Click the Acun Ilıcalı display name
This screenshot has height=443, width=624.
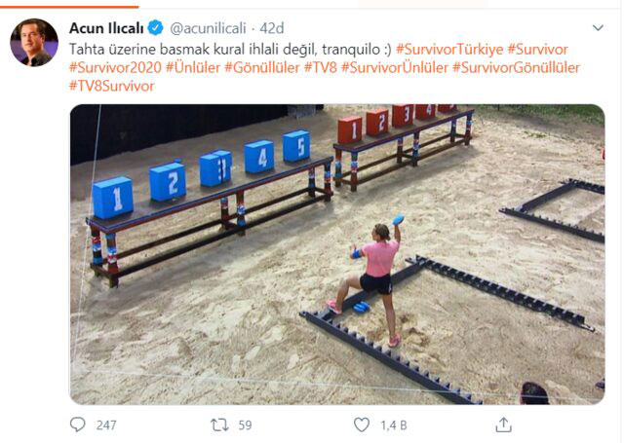106,28
